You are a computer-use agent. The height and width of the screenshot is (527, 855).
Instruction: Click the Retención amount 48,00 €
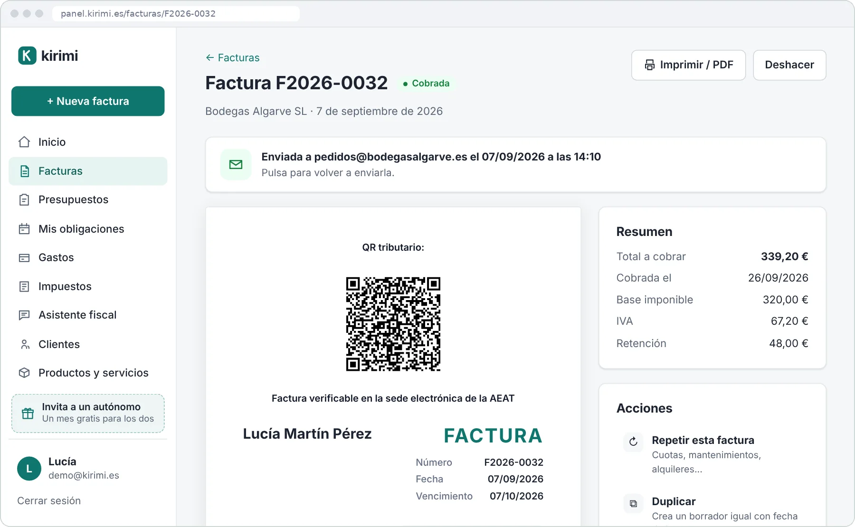pos(788,343)
